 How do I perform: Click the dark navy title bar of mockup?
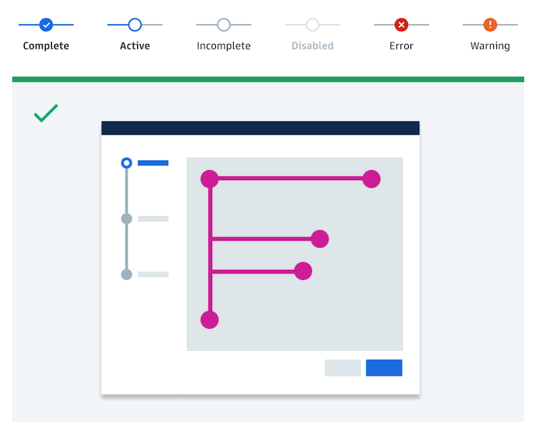coord(260,128)
